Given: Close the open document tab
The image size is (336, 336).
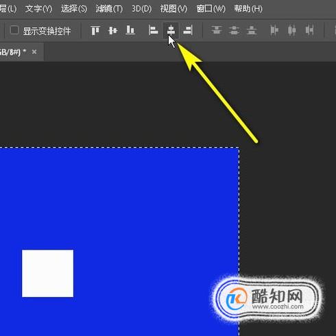Looking at the screenshot, I should [x=34, y=52].
